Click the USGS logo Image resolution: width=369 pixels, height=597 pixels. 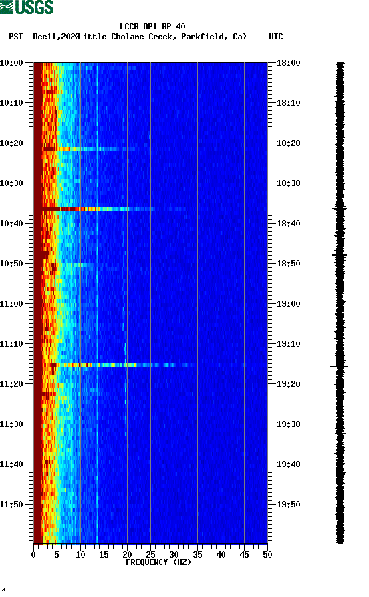(27, 7)
